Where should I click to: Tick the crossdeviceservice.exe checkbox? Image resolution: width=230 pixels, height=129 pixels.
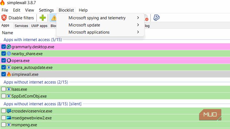tap(3, 111)
